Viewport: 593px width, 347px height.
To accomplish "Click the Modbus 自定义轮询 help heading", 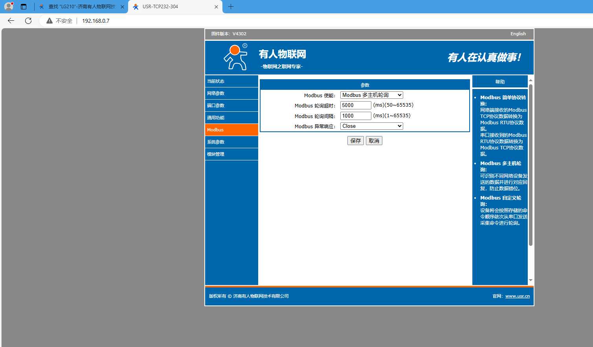I will coord(501,201).
